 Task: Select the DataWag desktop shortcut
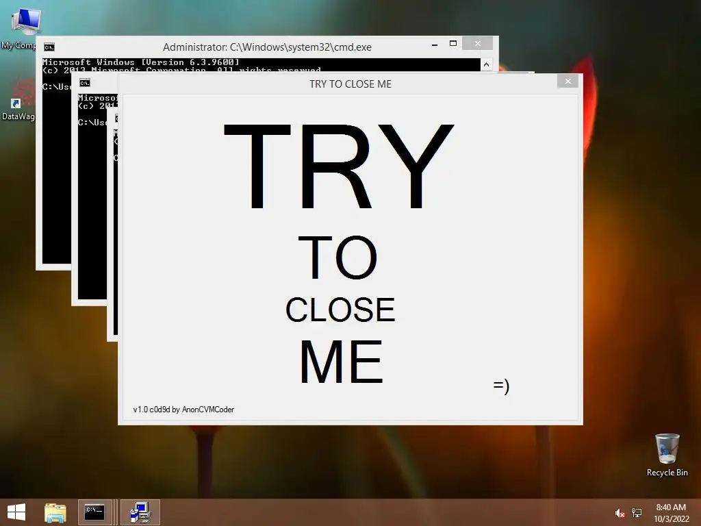tap(18, 101)
